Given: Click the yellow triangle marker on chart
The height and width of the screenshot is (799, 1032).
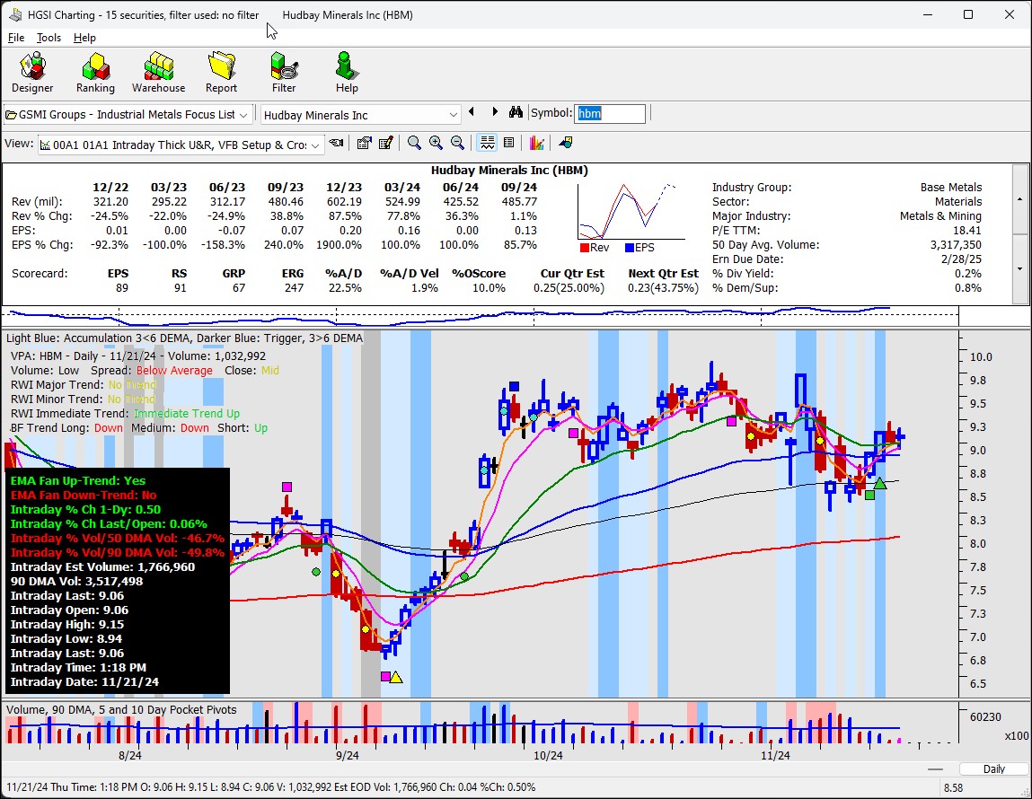Looking at the screenshot, I should pos(395,677).
